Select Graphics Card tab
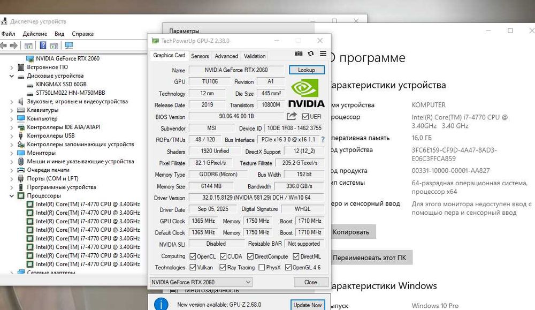Screen dimensions: 535x310 169,55
